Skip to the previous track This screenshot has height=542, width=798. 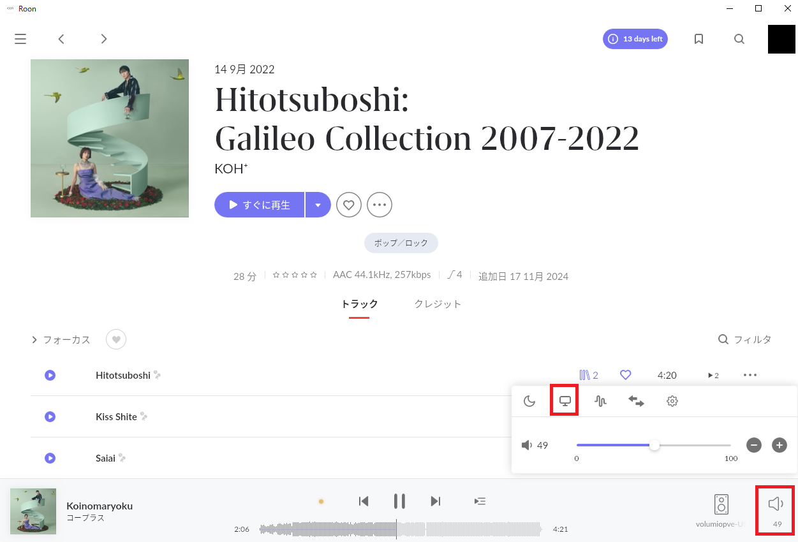(x=364, y=501)
